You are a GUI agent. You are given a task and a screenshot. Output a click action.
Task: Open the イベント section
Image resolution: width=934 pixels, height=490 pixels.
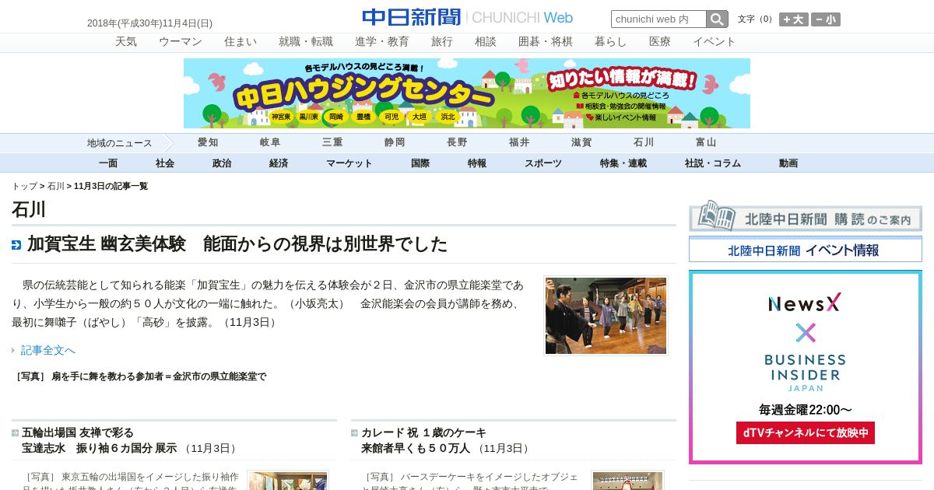715,42
